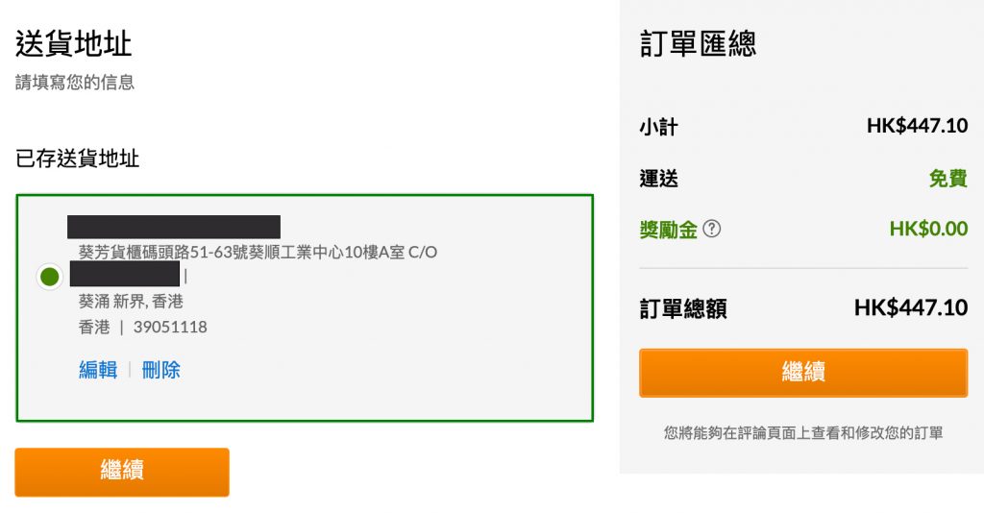Click the 編輯 link to edit address
Image resolution: width=984 pixels, height=513 pixels.
[x=98, y=370]
